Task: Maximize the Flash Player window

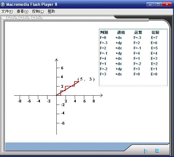Action: 158,4
